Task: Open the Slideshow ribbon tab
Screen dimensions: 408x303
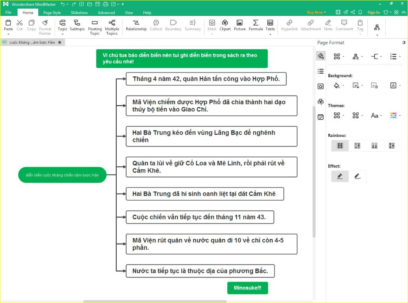Action: tap(79, 13)
